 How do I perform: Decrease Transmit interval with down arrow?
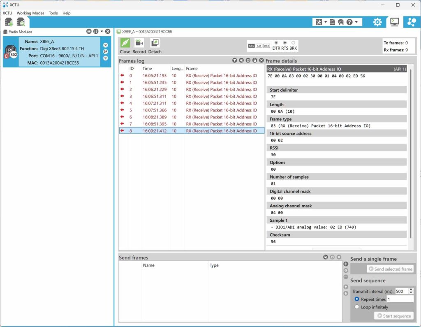[411, 292]
